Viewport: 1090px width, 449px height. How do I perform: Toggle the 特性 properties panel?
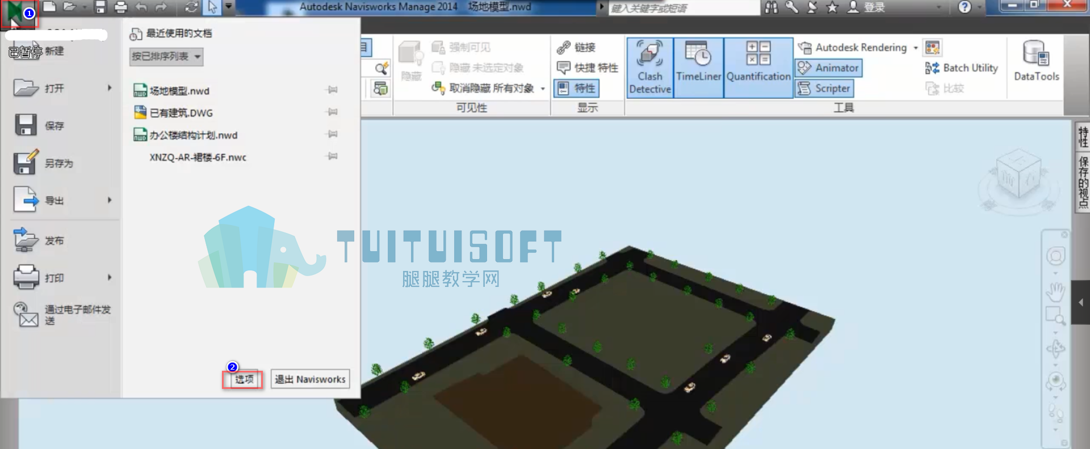pyautogui.click(x=576, y=88)
